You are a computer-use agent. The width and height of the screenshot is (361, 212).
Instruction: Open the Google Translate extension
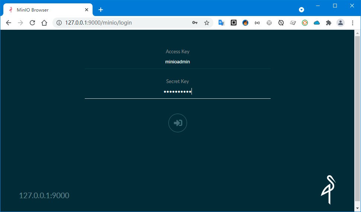(x=221, y=23)
